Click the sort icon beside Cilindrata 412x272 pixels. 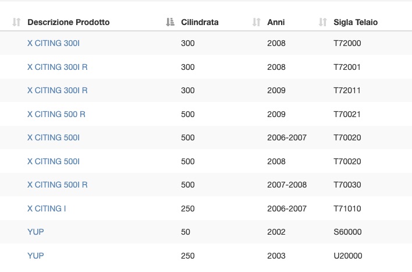171,22
